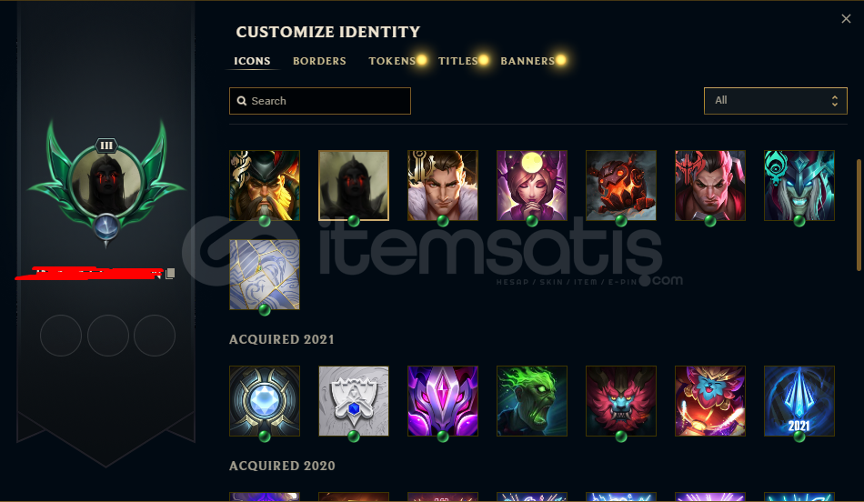Open the Banners tab
The height and width of the screenshot is (502, 864).
click(x=527, y=61)
